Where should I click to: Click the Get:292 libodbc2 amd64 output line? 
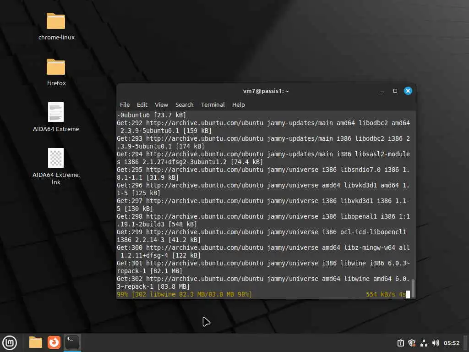[263, 126]
